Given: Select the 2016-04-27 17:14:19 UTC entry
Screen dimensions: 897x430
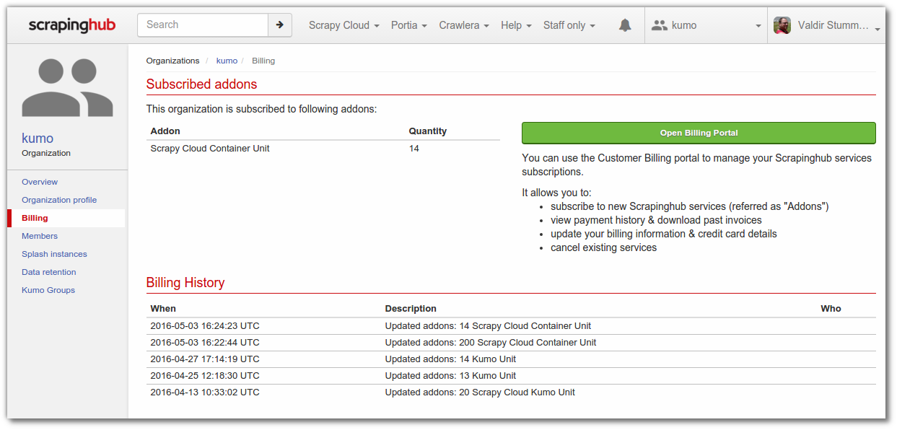Looking at the screenshot, I should tap(205, 359).
